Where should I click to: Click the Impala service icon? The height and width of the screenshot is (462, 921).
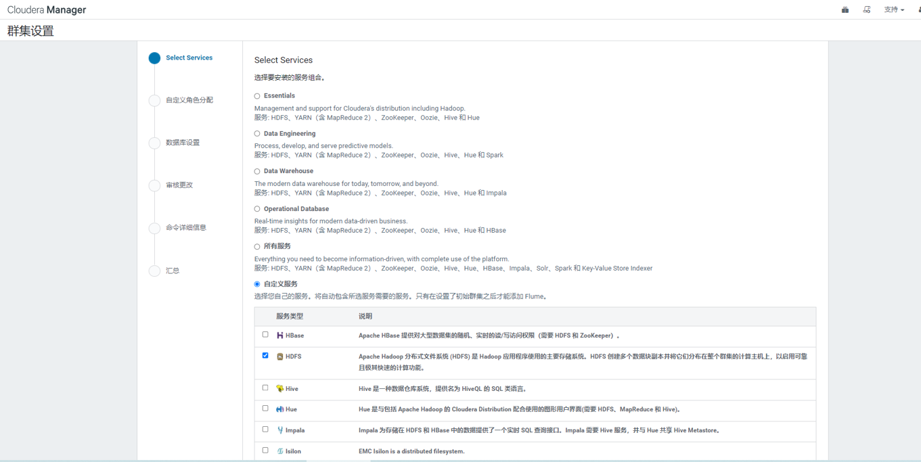point(280,430)
